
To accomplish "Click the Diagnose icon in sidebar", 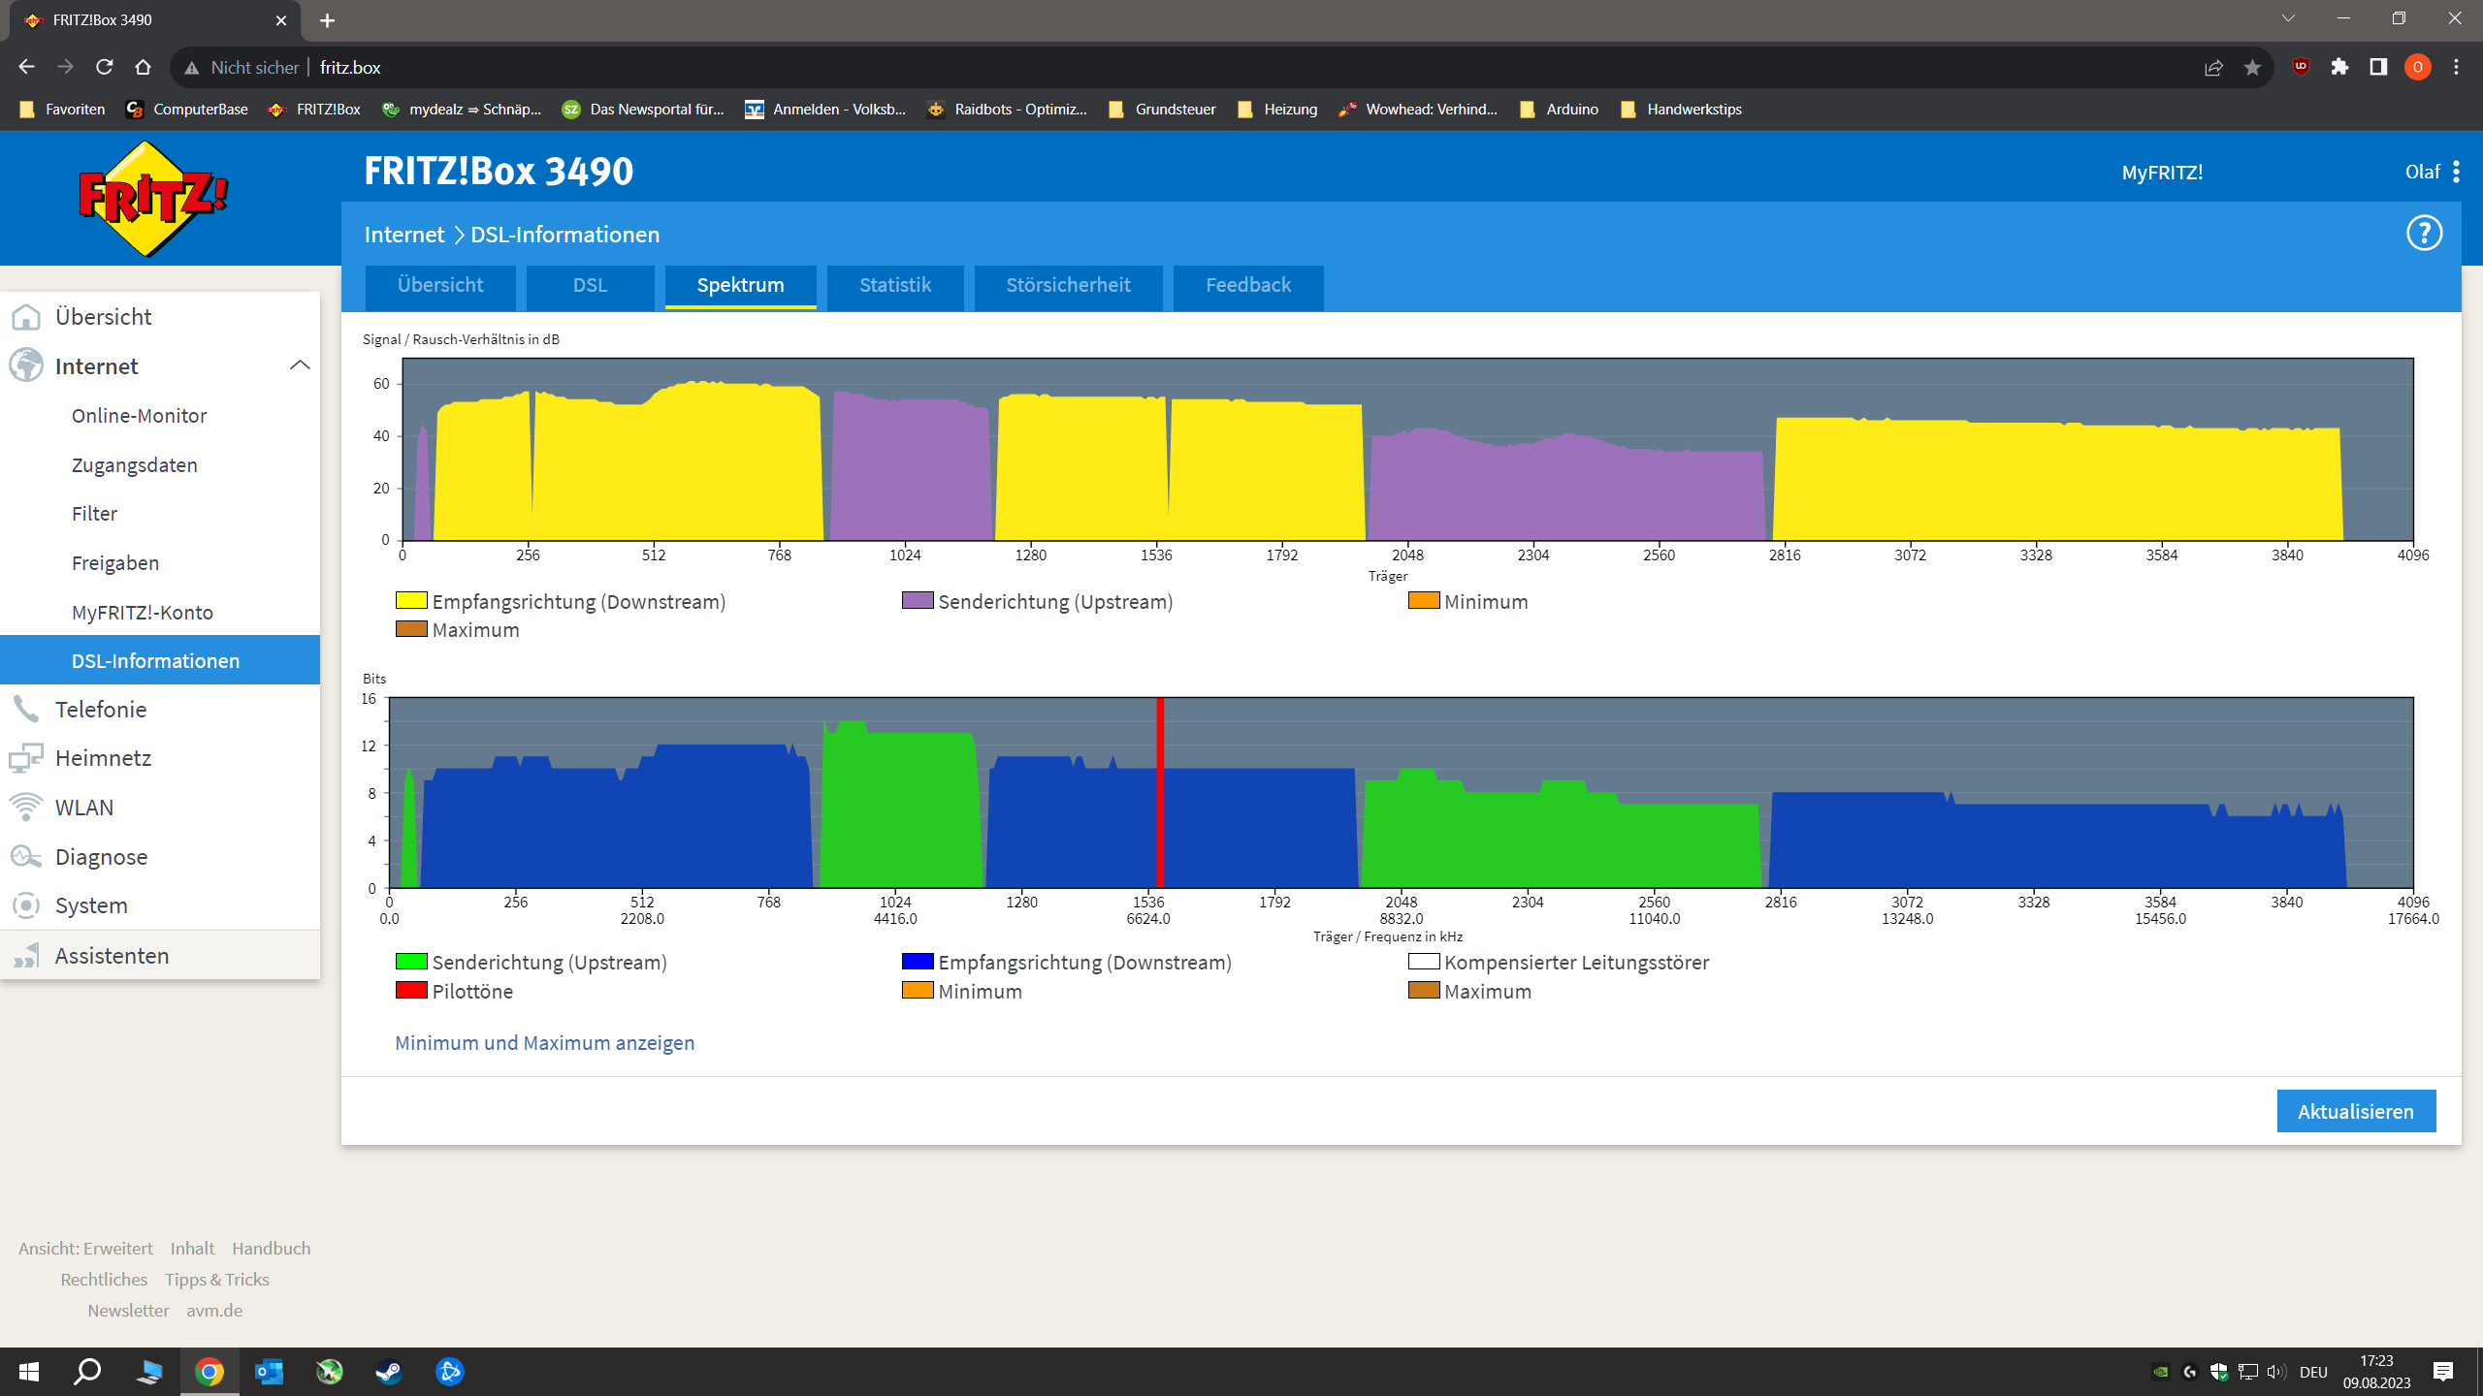I will tap(26, 856).
